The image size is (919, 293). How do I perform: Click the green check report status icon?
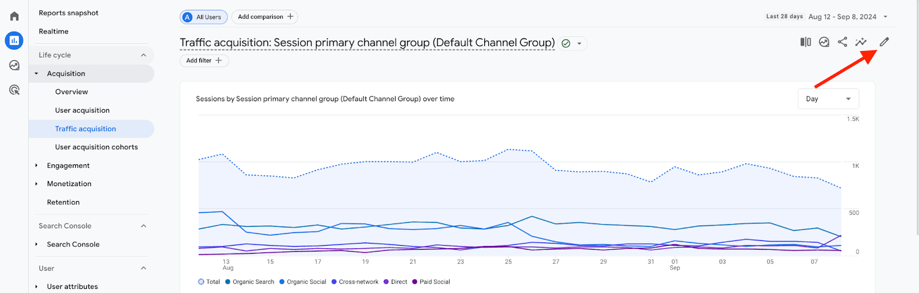point(566,44)
